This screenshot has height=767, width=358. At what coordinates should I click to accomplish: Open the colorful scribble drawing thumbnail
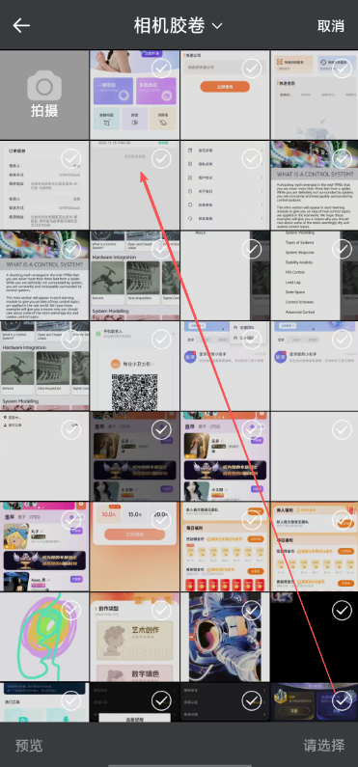pyautogui.click(x=44, y=637)
